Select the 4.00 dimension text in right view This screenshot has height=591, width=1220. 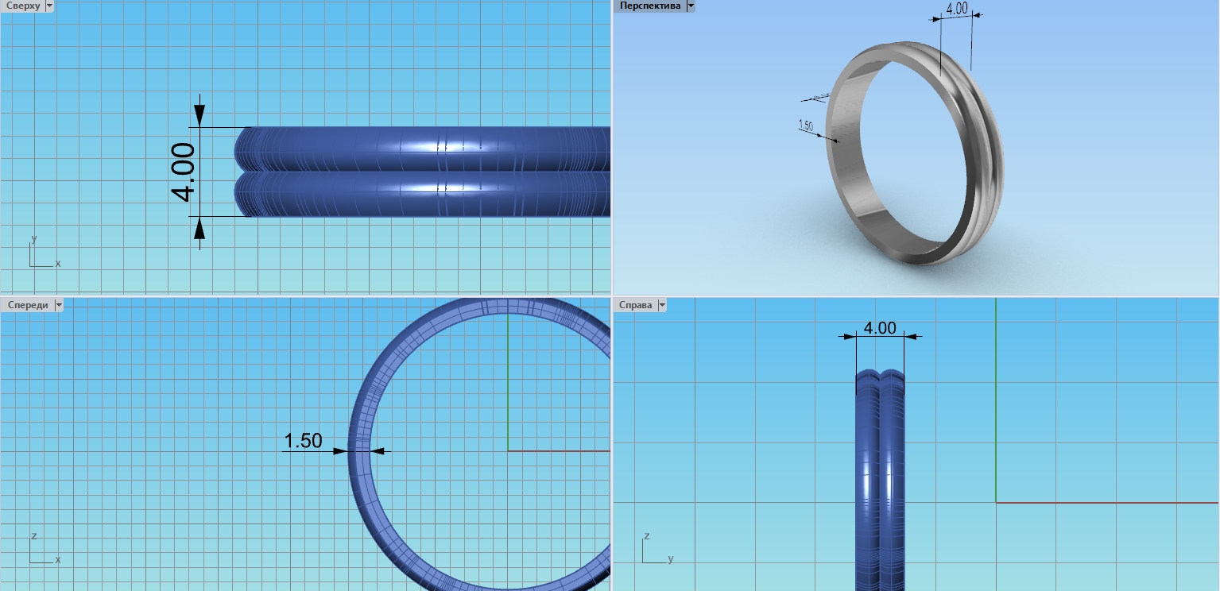click(x=880, y=328)
